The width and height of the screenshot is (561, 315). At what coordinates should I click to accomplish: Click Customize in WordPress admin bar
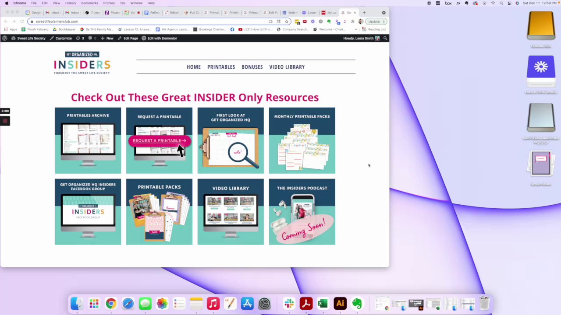[x=61, y=38]
